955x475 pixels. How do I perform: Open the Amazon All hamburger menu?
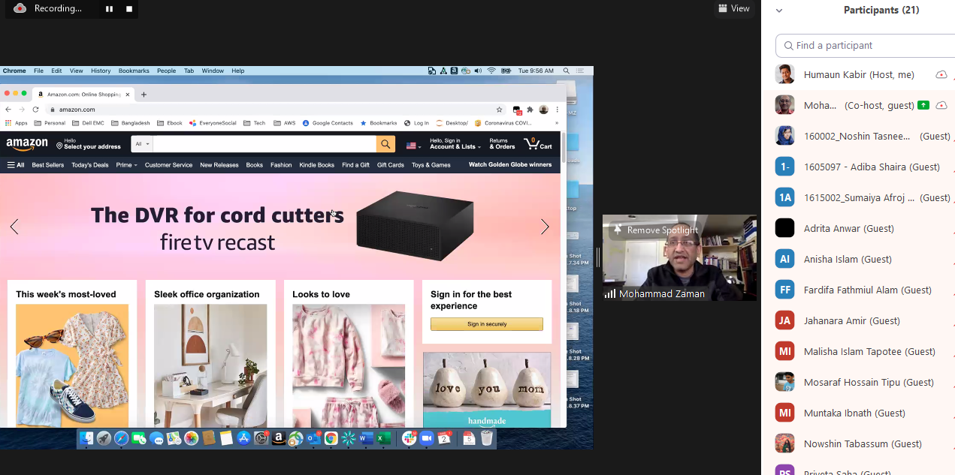16,165
